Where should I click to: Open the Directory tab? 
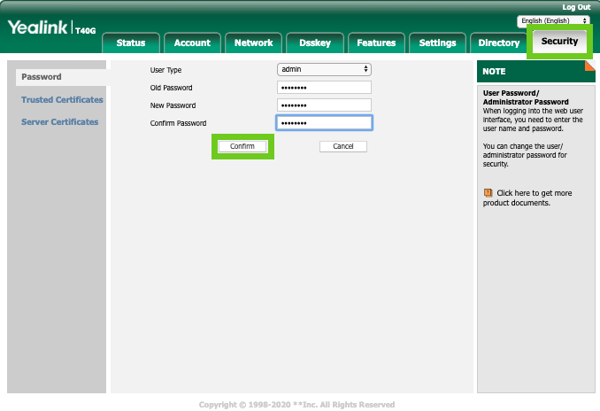[x=498, y=43]
